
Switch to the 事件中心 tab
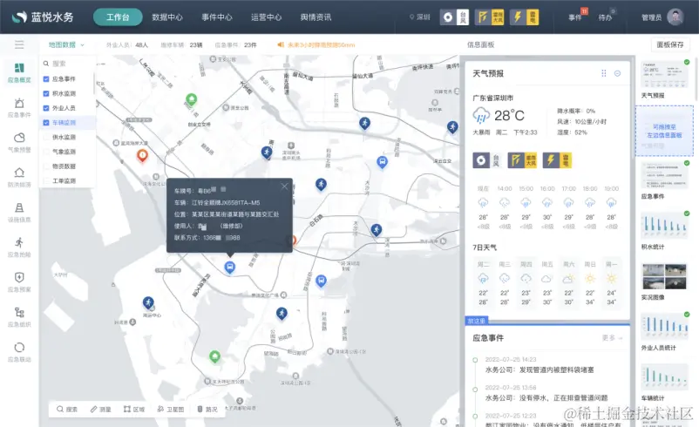pyautogui.click(x=217, y=17)
